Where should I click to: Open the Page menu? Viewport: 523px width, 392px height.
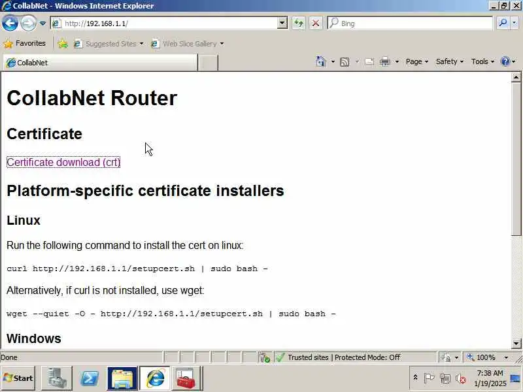(x=417, y=61)
